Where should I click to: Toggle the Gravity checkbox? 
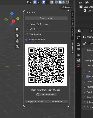point(87,77)
